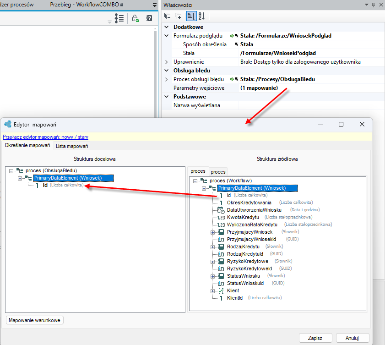Click the green arrow icon beside Formularz podglądu

click(x=232, y=36)
